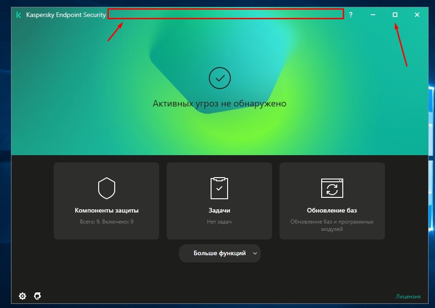Open the Задачи card

219,201
